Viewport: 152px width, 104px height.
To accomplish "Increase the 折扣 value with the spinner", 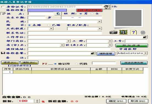I will pyautogui.click(x=37, y=100).
